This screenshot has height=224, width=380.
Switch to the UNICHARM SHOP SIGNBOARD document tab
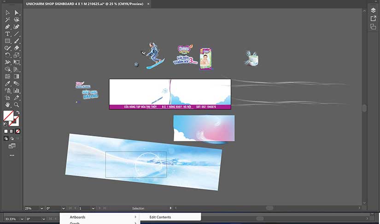(x=85, y=4)
